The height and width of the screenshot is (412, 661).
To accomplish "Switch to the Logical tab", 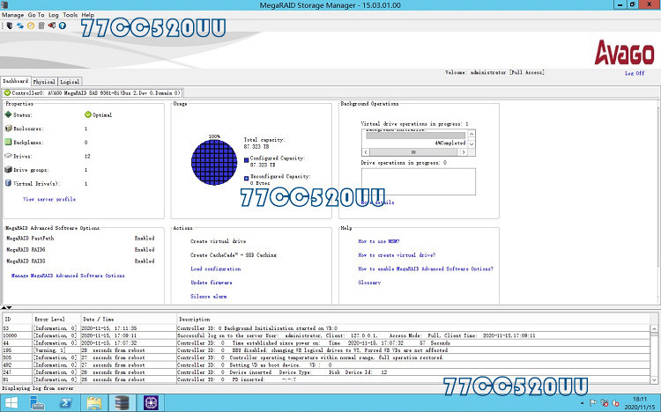I will tap(70, 82).
